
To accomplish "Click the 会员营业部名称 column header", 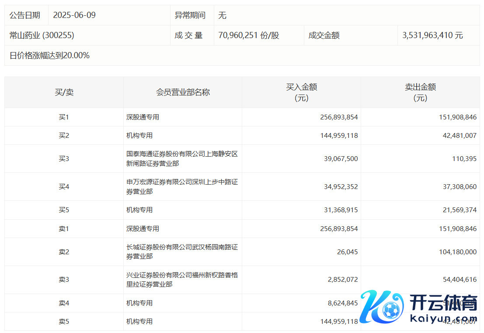I will coord(183,92).
